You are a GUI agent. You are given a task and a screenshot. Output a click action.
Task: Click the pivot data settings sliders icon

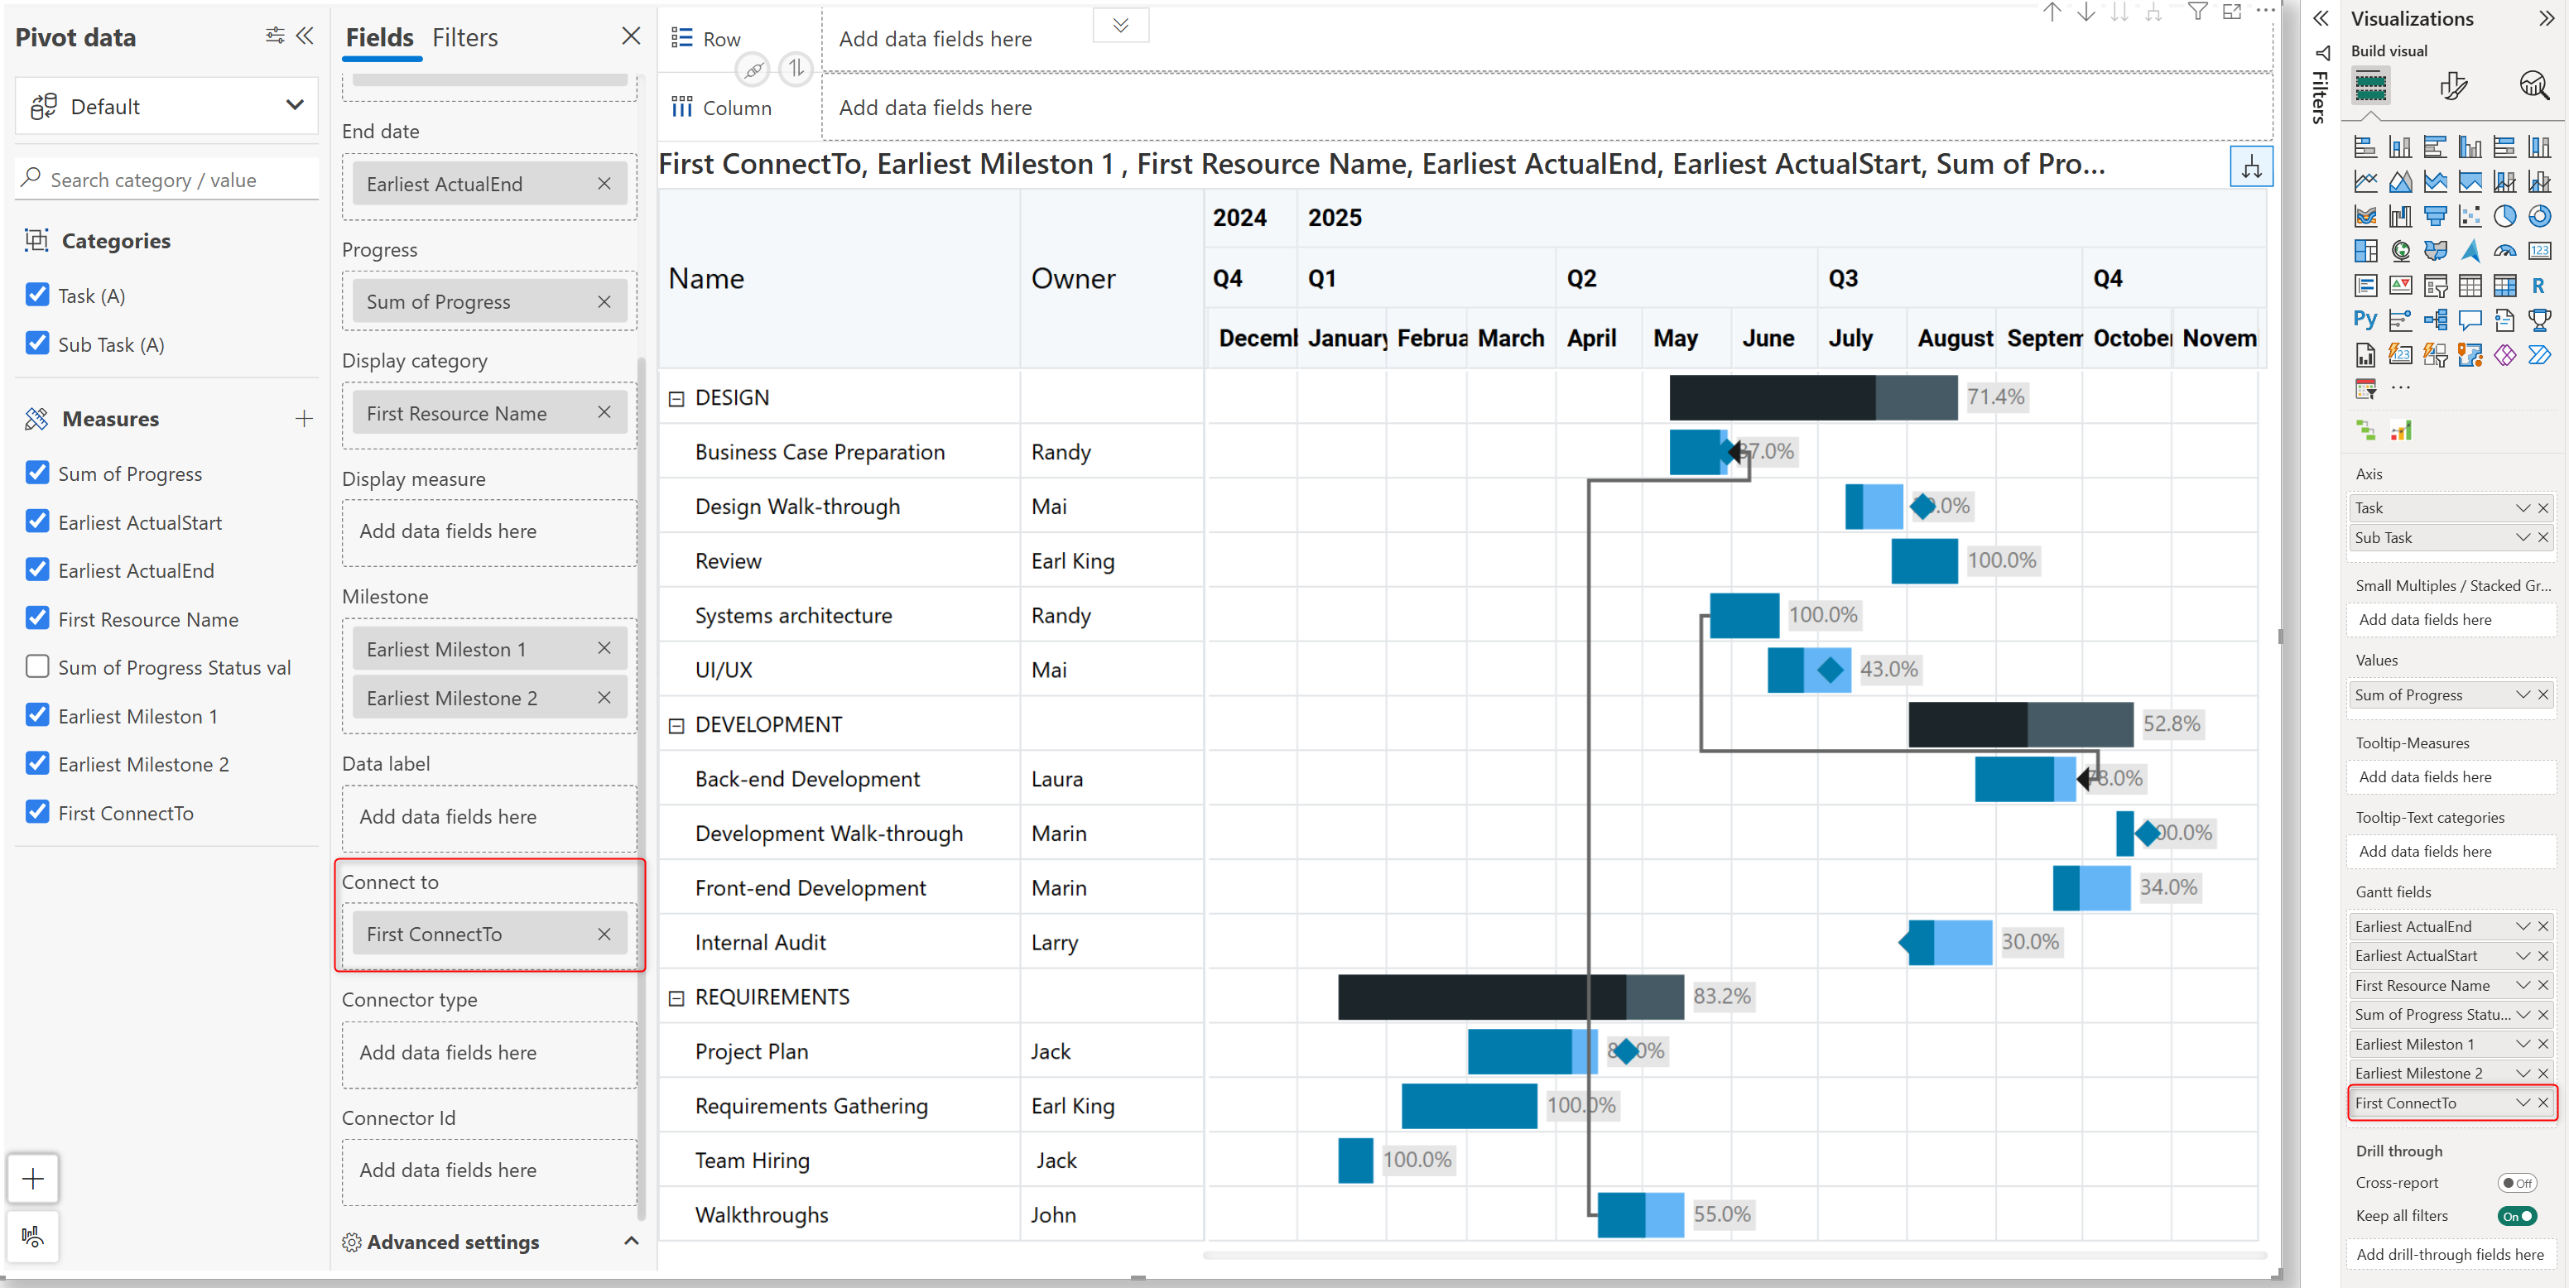pyautogui.click(x=274, y=36)
